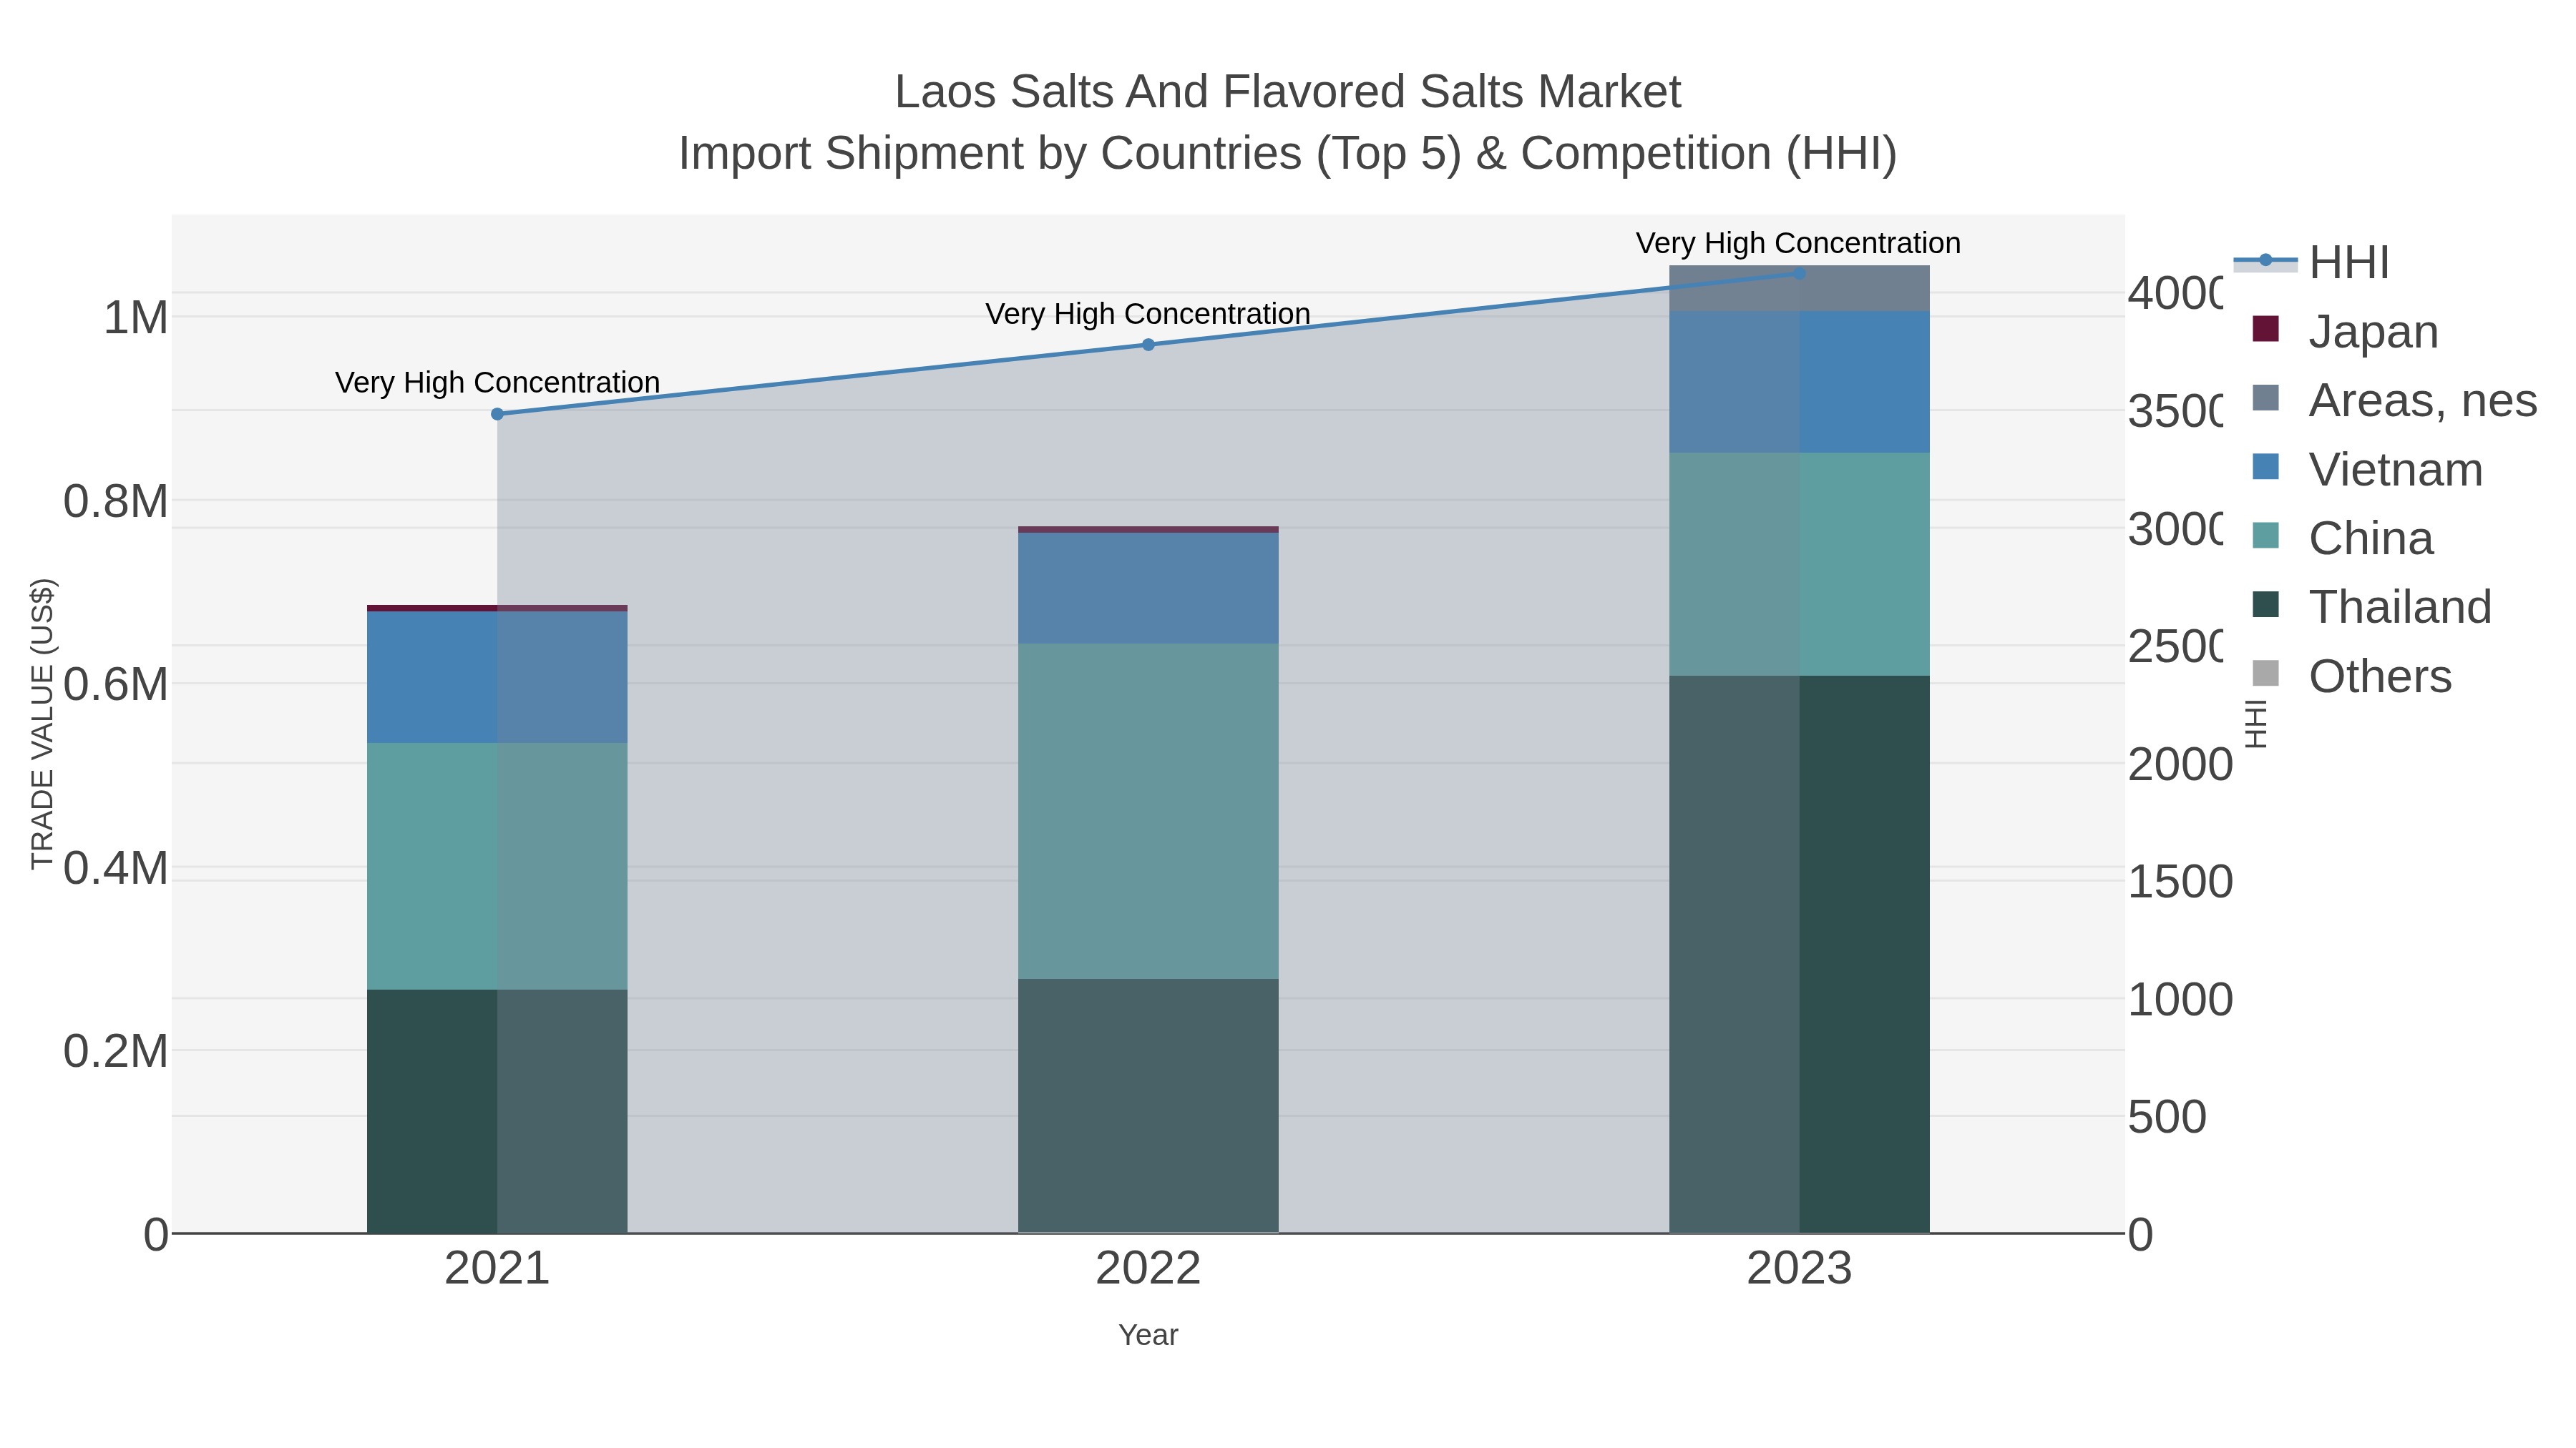Click the 1500 tick on the HHI axis

pyautogui.click(x=2180, y=882)
